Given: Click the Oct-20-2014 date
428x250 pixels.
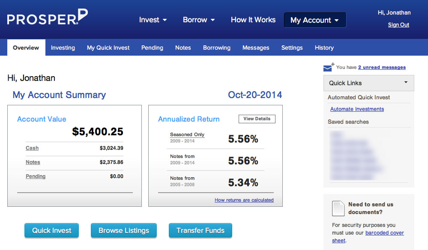Looking at the screenshot, I should [x=255, y=95].
